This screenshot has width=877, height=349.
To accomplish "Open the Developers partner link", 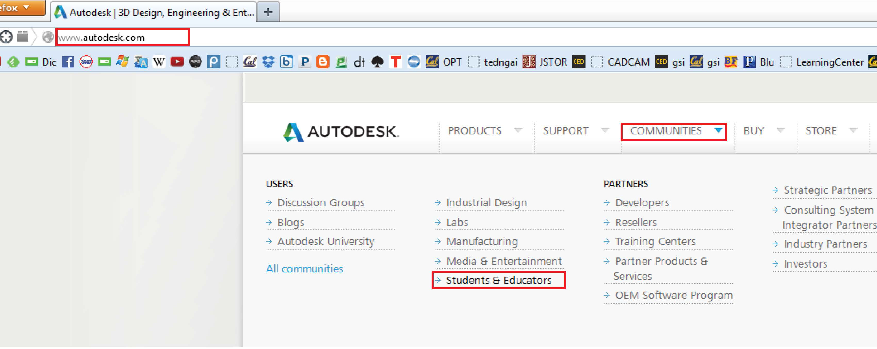I will click(x=642, y=203).
